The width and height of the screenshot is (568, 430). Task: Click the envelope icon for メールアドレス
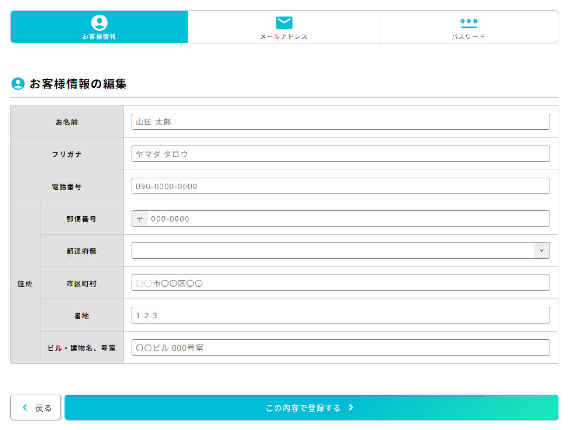(x=284, y=22)
